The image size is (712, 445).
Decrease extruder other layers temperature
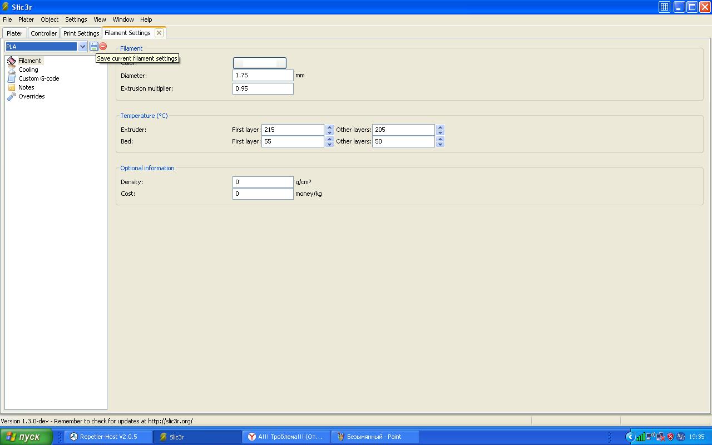(x=440, y=132)
